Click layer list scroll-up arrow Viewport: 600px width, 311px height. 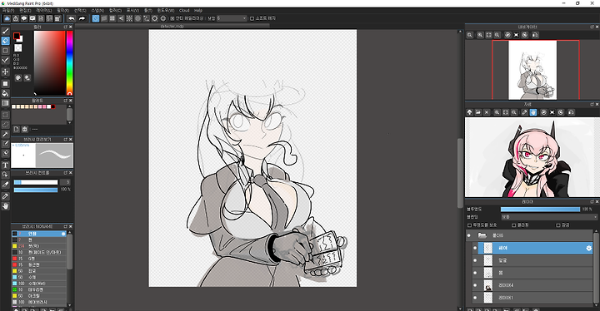pyautogui.click(x=595, y=231)
